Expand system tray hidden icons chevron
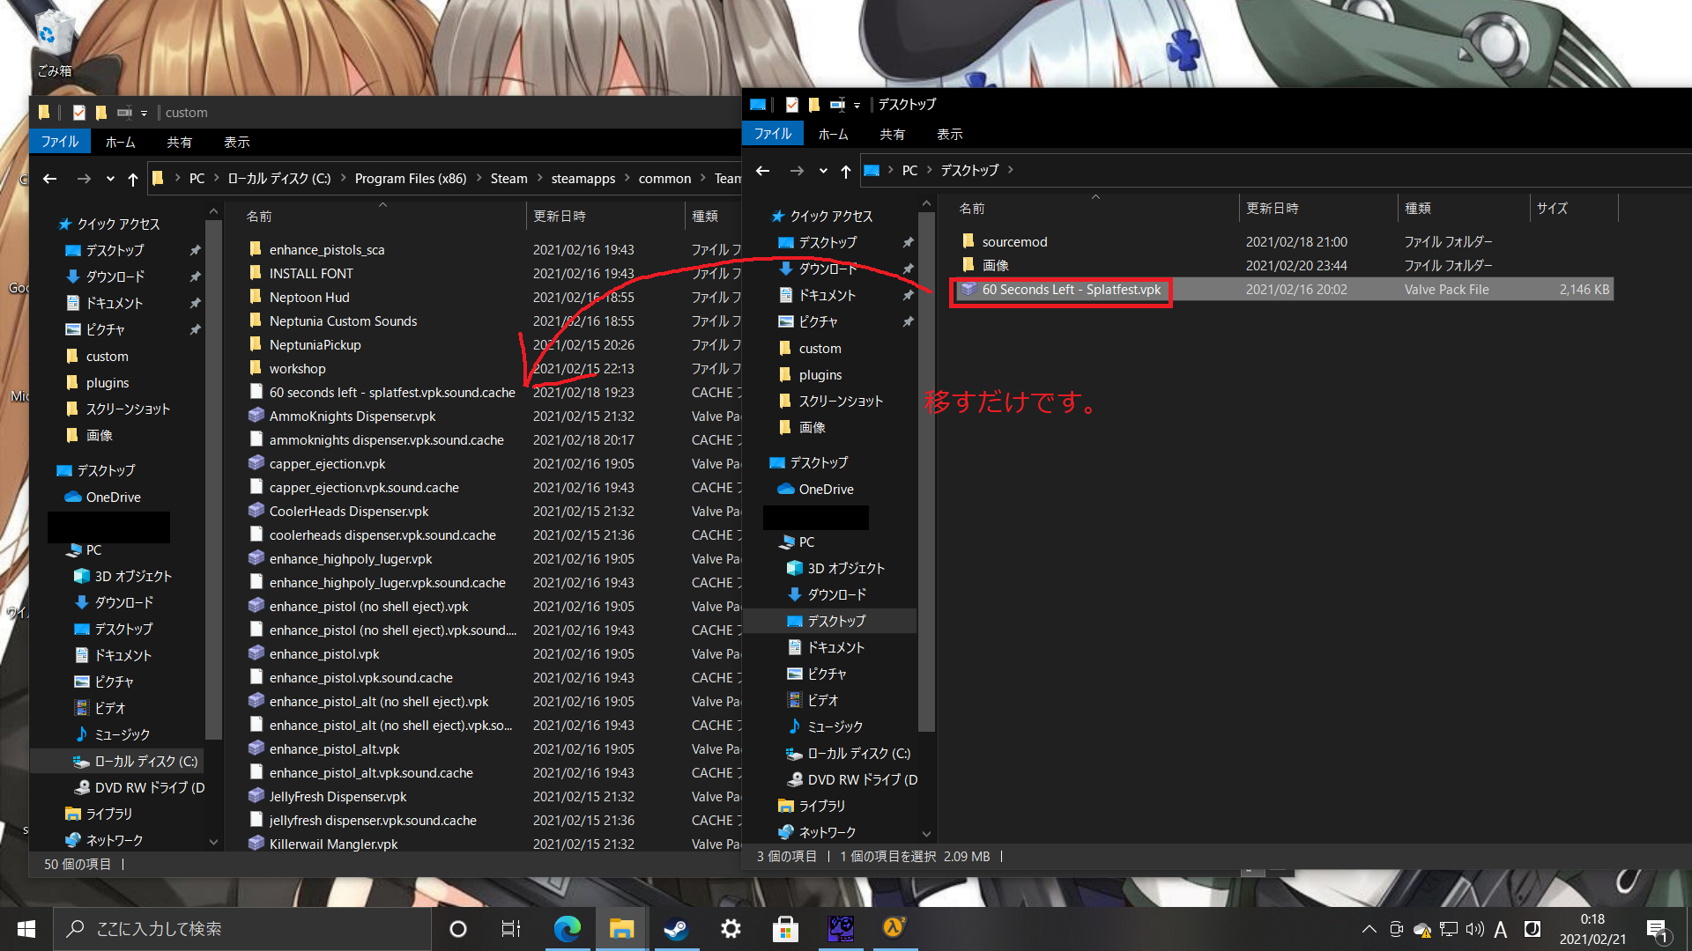This screenshot has height=951, width=1692. click(x=1369, y=929)
